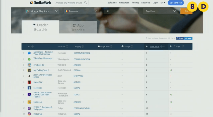
Task: Open the Romania country dropdown
Action: tap(81, 11)
